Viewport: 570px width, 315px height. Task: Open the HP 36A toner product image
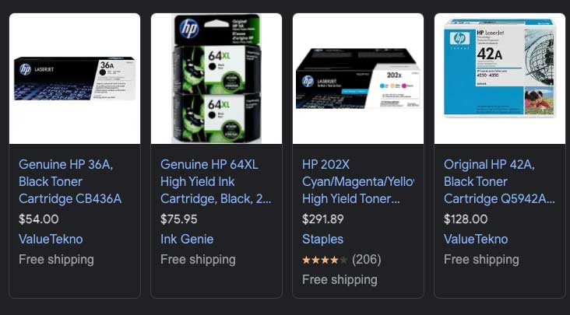coord(75,79)
